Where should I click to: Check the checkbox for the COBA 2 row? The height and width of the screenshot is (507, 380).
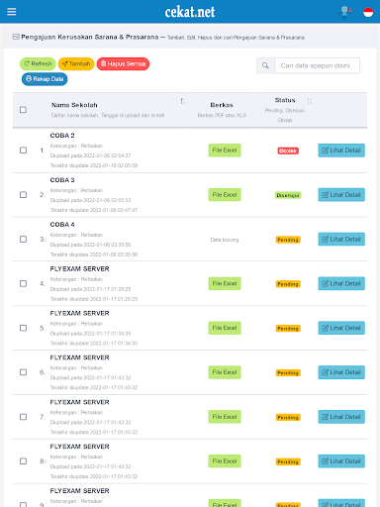click(23, 151)
